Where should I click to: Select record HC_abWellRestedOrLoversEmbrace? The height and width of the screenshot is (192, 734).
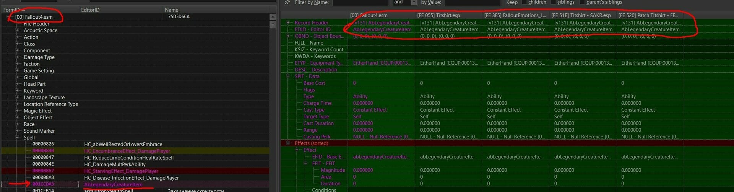pos(123,144)
